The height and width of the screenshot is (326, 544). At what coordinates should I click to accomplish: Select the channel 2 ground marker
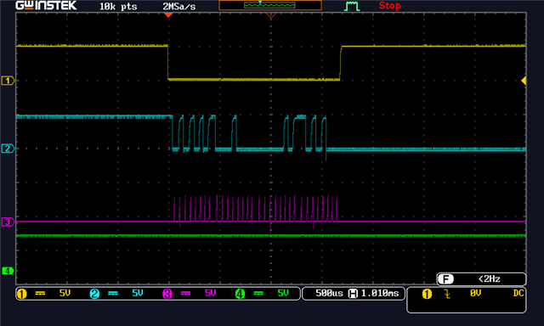point(8,149)
